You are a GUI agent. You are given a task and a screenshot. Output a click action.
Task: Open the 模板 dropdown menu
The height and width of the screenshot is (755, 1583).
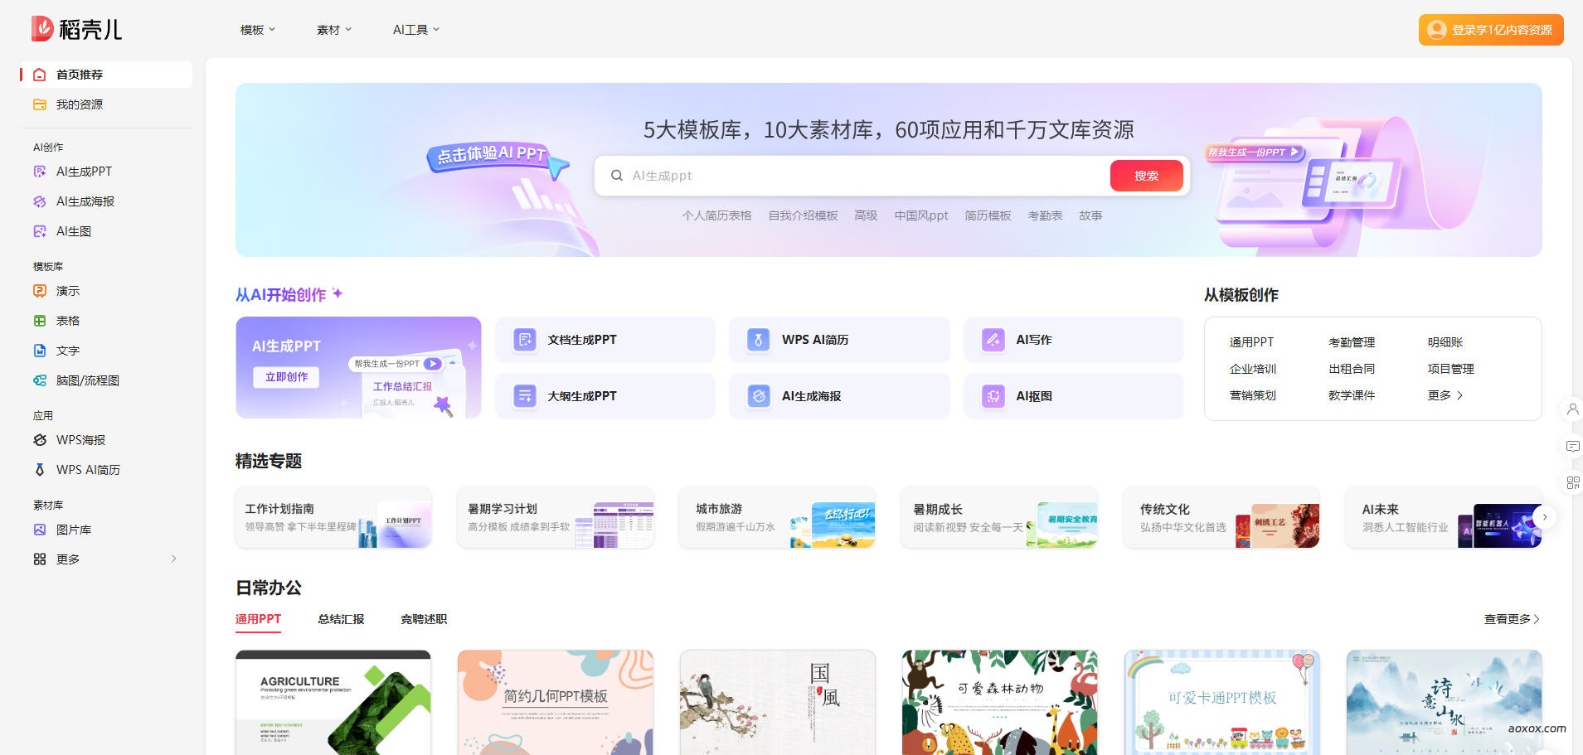(256, 29)
